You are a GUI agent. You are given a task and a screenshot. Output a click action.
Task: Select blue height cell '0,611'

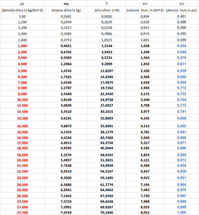[x=182, y=64]
